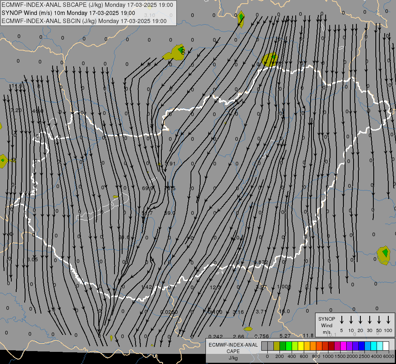Click the map value '1.42'
Screen dimensions: 396x364
tap(147, 287)
